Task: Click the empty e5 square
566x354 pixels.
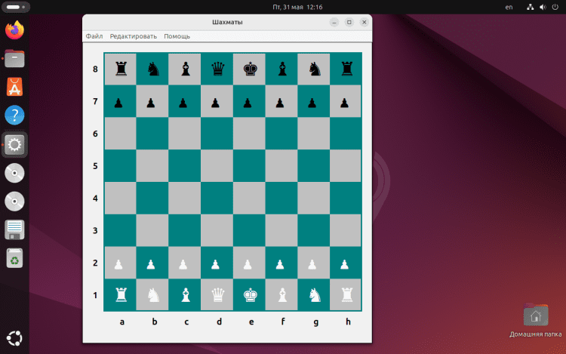Action: pos(249,165)
